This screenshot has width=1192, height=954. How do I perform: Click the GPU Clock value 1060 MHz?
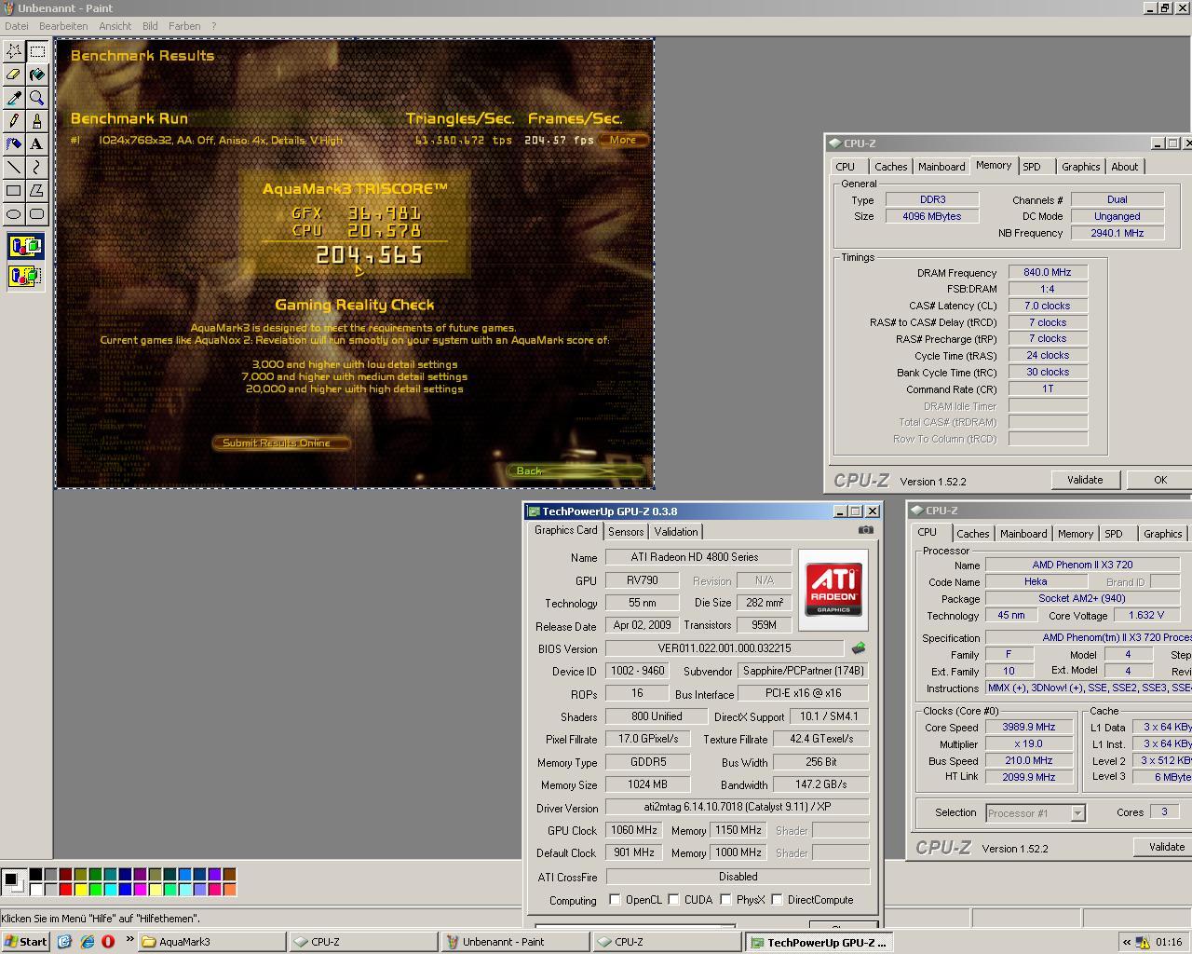(x=635, y=830)
